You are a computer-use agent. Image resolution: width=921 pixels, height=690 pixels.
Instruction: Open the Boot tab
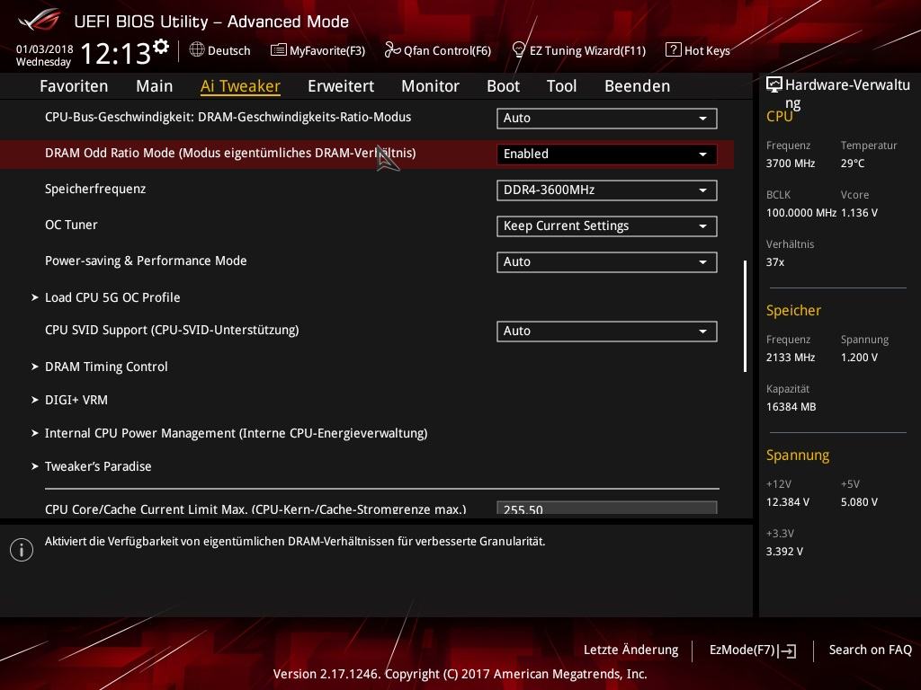(504, 86)
